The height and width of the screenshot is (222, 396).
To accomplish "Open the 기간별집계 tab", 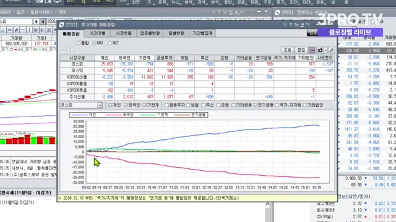I will coord(202,33).
